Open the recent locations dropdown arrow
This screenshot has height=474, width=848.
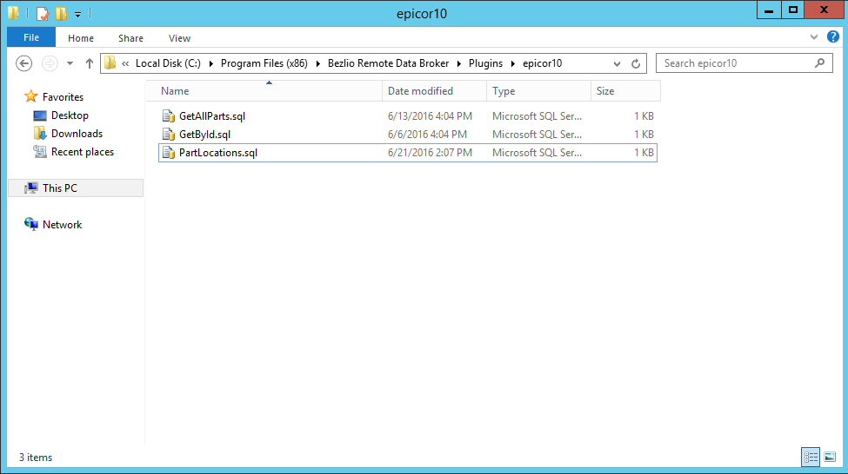[x=70, y=63]
